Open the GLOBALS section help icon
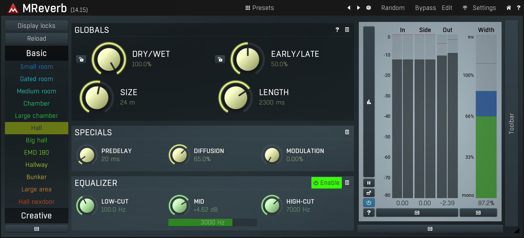 point(337,30)
